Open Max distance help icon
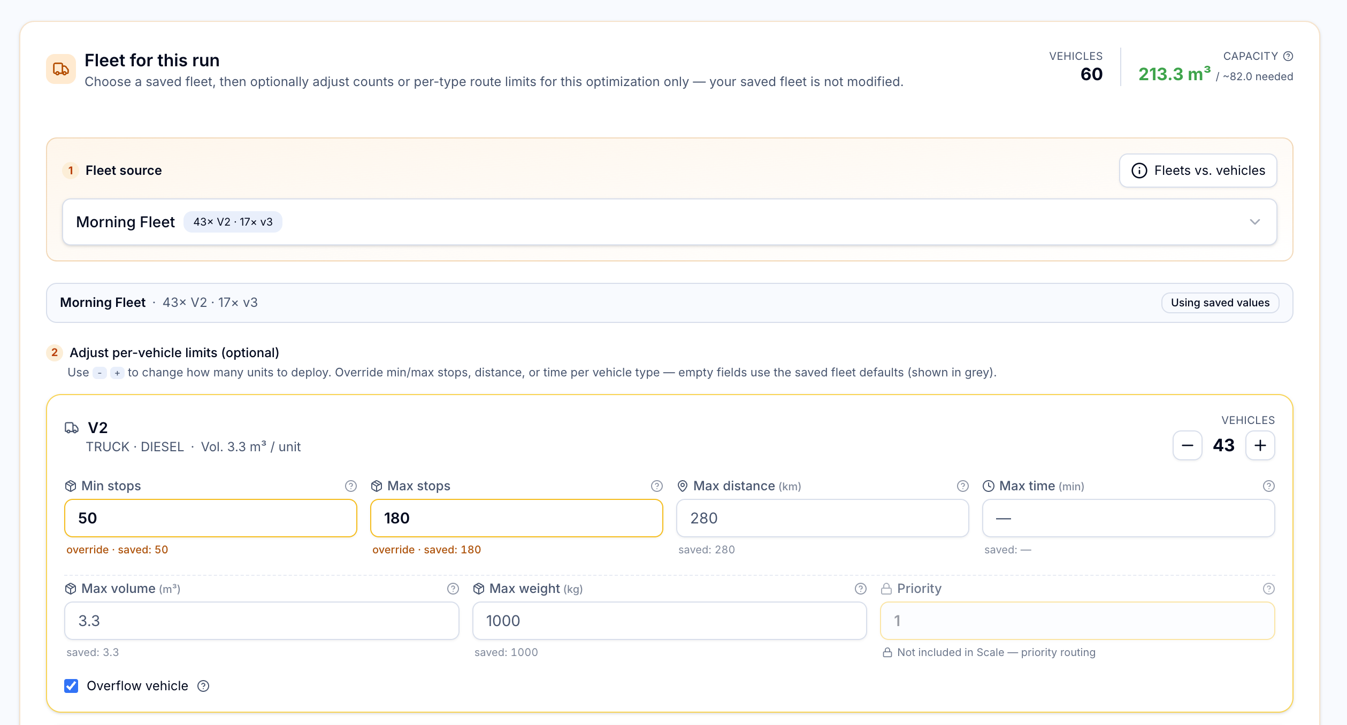Viewport: 1347px width, 725px height. 963,486
